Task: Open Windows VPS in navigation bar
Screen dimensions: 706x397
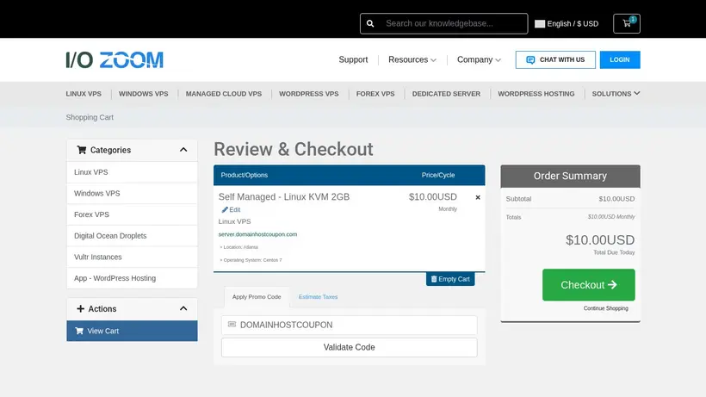Action: pos(143,94)
